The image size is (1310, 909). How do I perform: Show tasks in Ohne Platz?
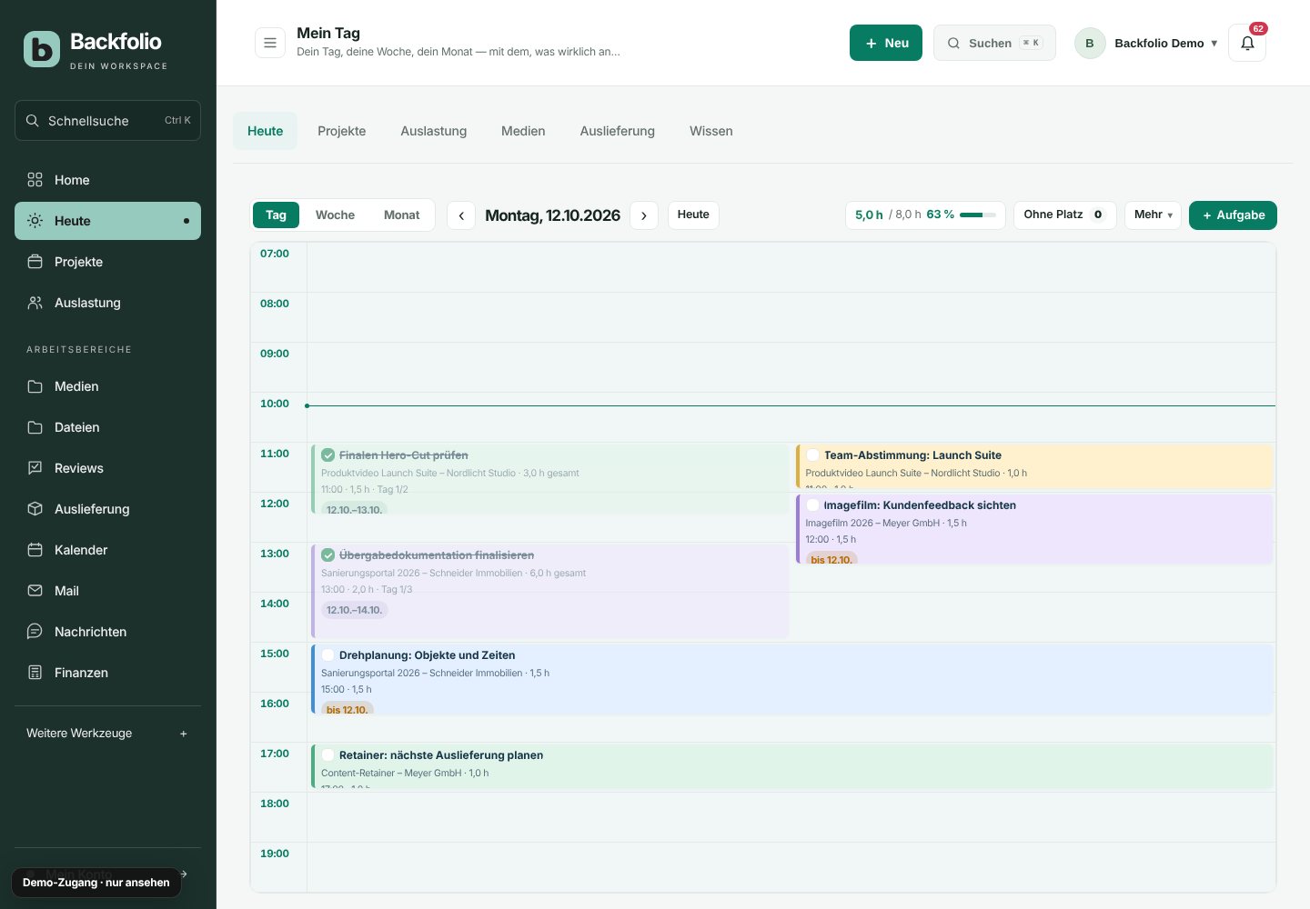(x=1064, y=215)
